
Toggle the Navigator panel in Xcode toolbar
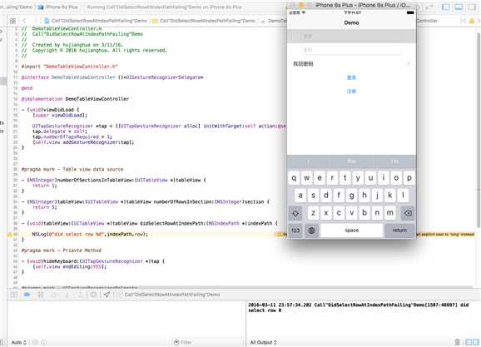(446, 7)
